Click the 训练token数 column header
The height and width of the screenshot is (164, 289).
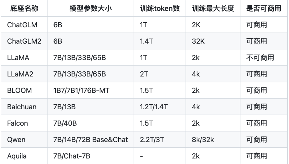click(160, 9)
